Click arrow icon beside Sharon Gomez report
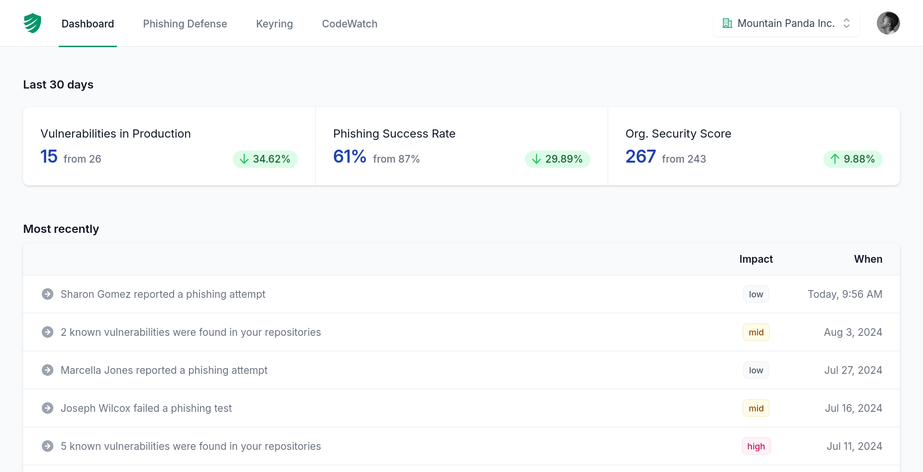 [x=48, y=294]
